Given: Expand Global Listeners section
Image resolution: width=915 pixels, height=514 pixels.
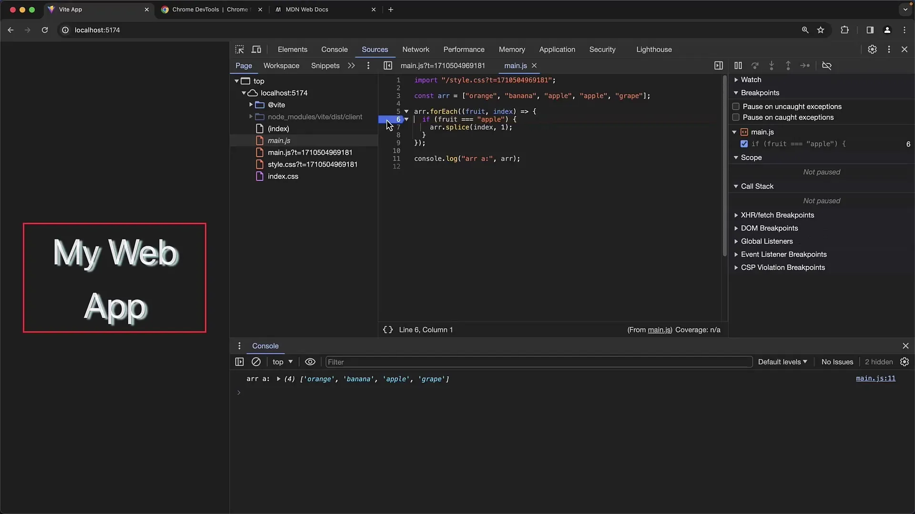Looking at the screenshot, I should click(x=767, y=241).
